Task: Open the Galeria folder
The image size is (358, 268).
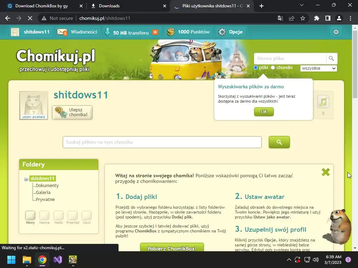Action: click(x=43, y=192)
